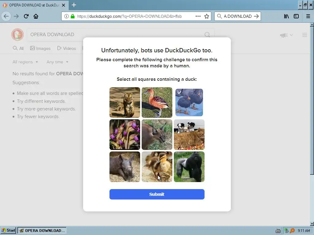Bookmark this page with the star
Viewport: 314px width, 235px height.
click(207, 16)
